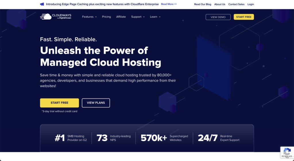Expand the Learn dropdown menu
The height and width of the screenshot is (161, 294).
point(155,17)
